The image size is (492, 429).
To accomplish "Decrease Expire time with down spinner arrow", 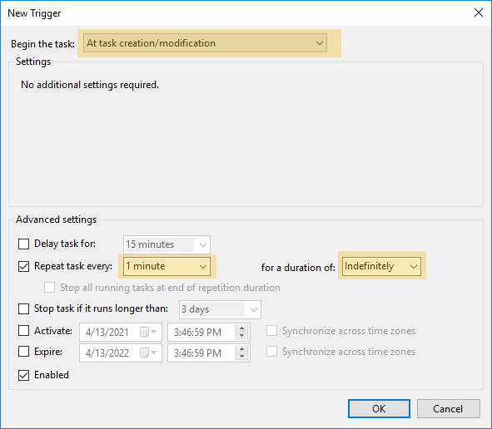I will click(241, 357).
